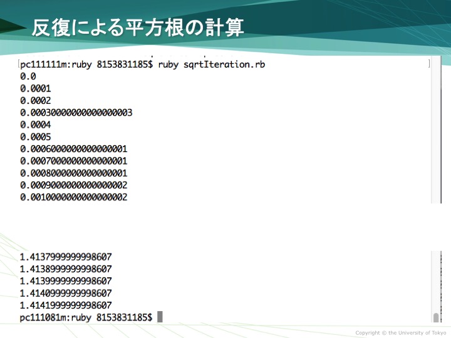This screenshot has width=451, height=338.
Task: Click the terminal cursor block after final prompt
Action: [160, 317]
